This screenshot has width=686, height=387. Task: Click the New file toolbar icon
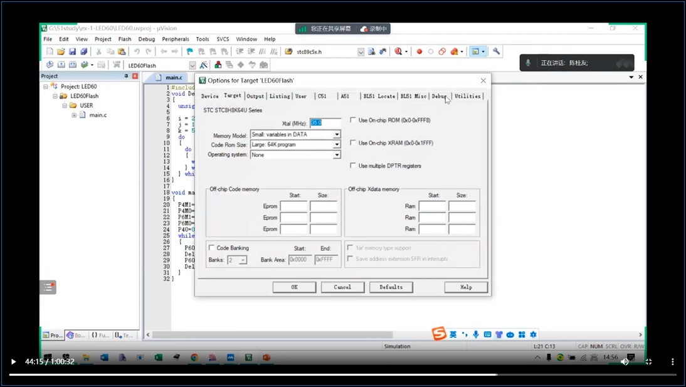(50, 51)
